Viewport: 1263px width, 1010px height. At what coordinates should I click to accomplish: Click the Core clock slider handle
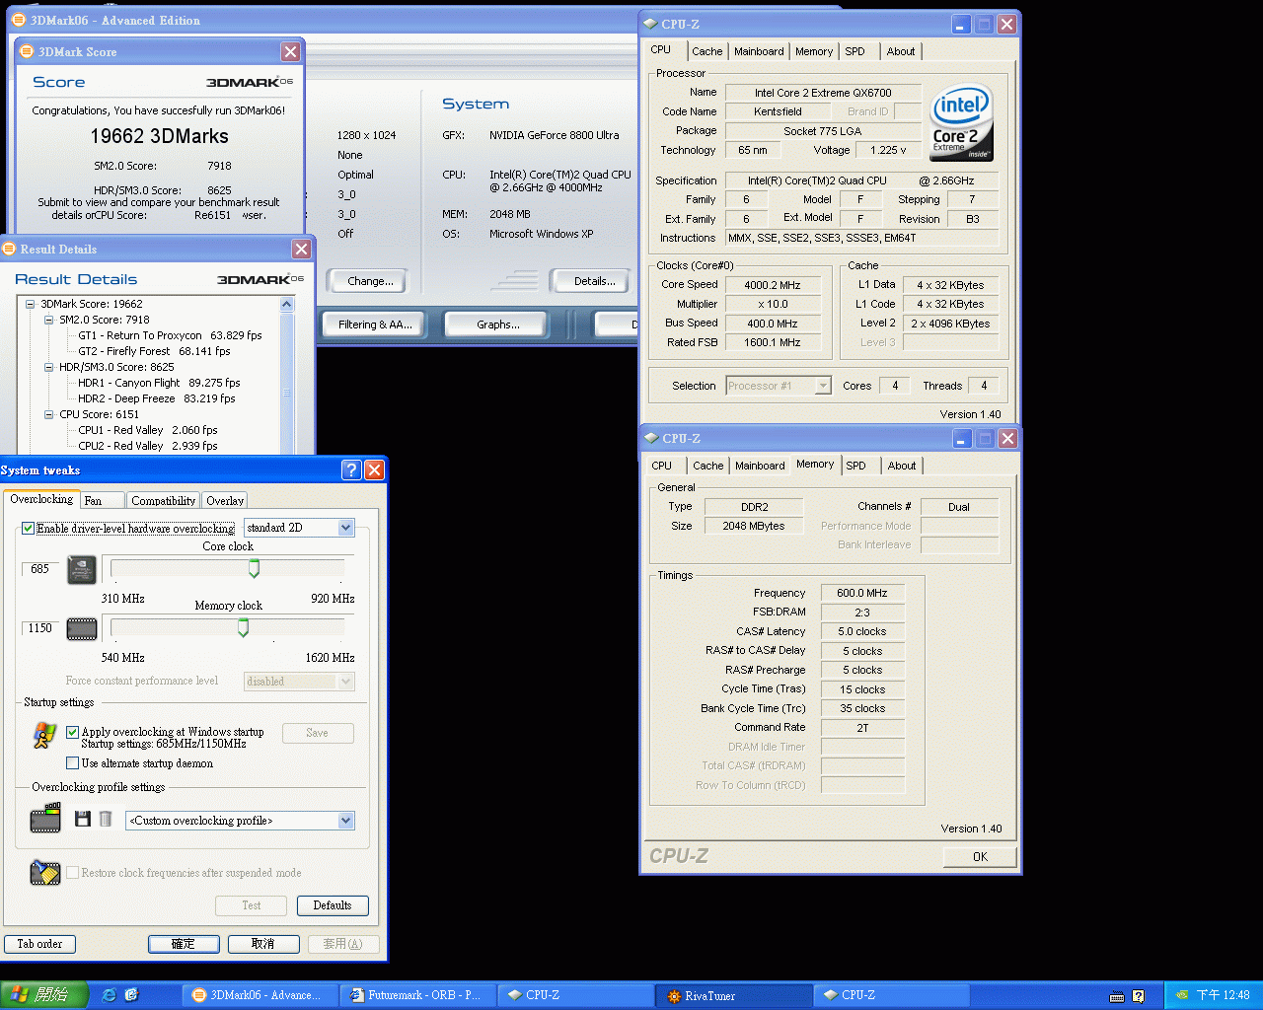pyautogui.click(x=254, y=568)
